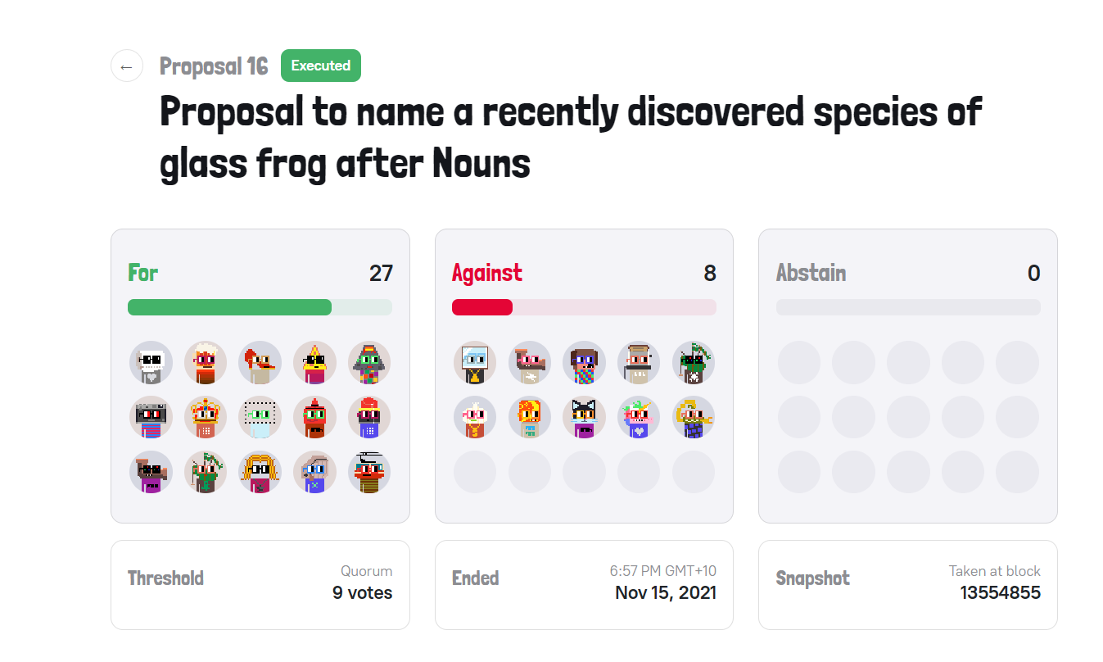
Task: Click the camera-head Noun avatar
Action: click(x=151, y=417)
